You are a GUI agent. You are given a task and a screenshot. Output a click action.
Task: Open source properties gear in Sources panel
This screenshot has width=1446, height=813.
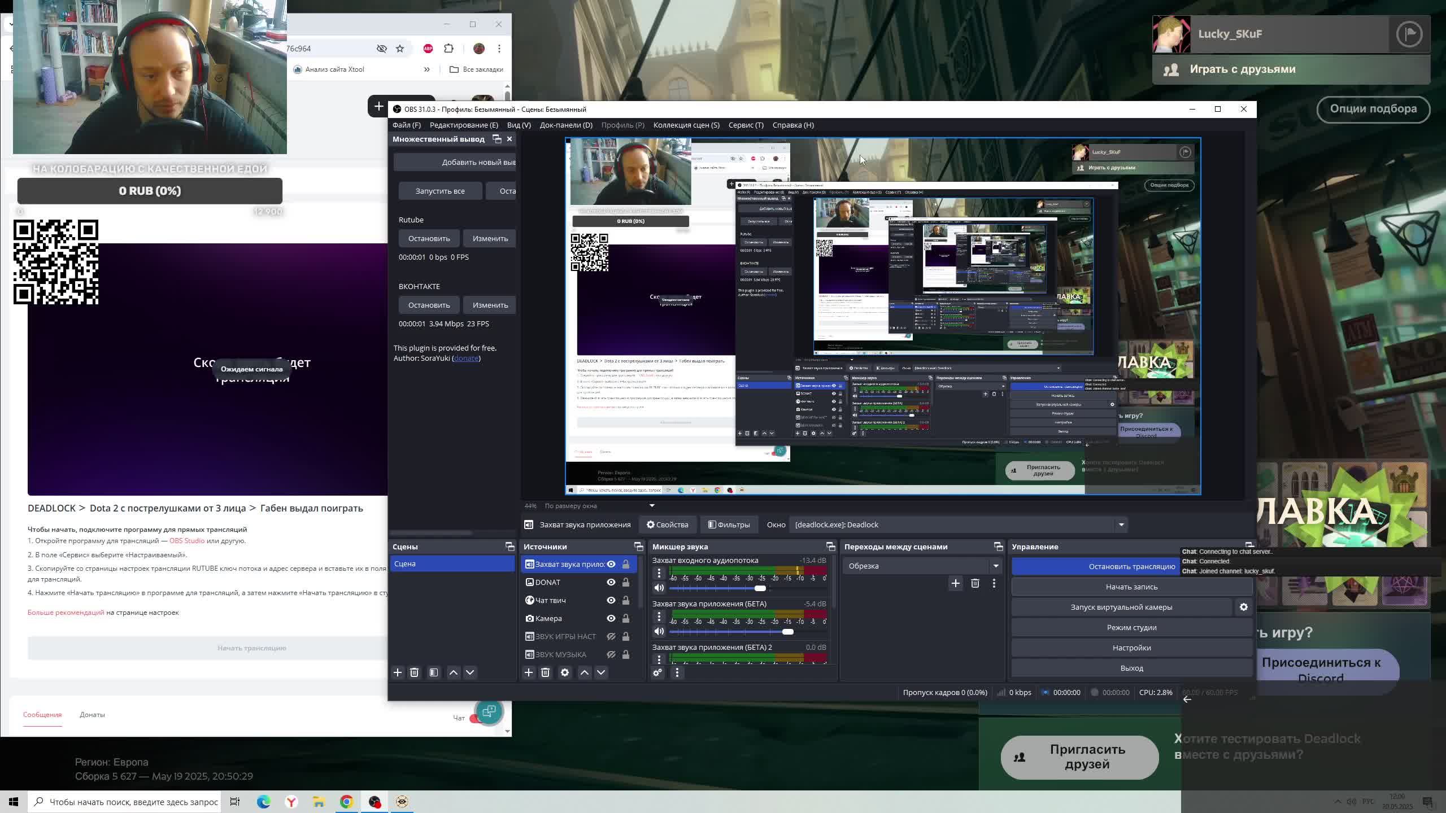tap(565, 672)
